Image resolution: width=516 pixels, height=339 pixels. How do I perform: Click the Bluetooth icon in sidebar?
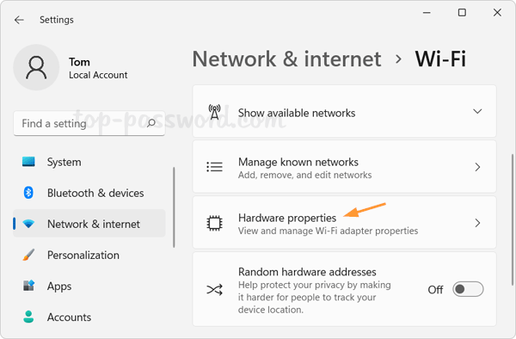tap(28, 193)
